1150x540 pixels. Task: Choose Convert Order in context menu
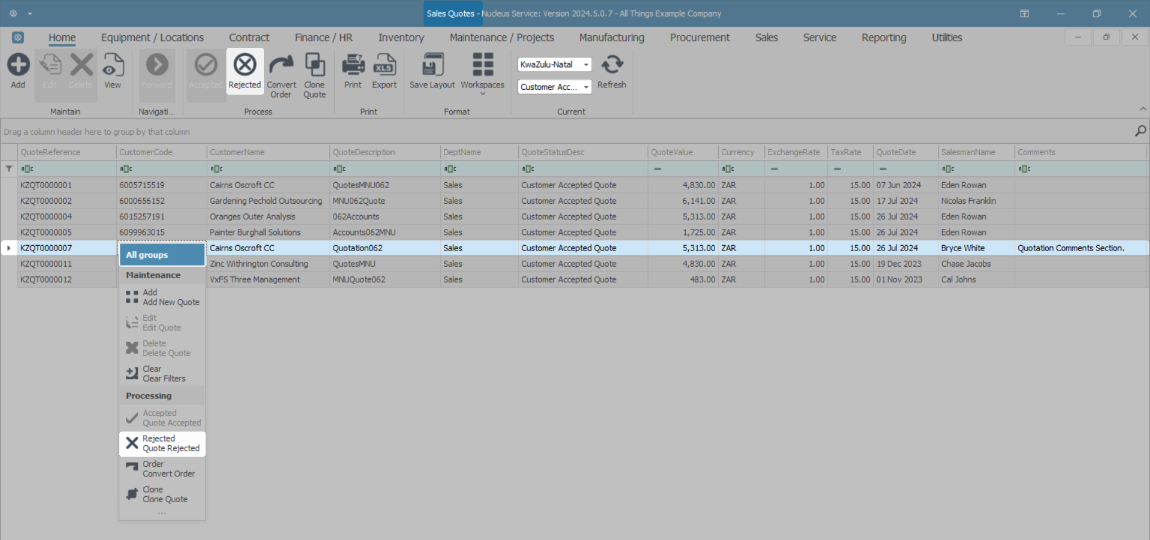(162, 469)
